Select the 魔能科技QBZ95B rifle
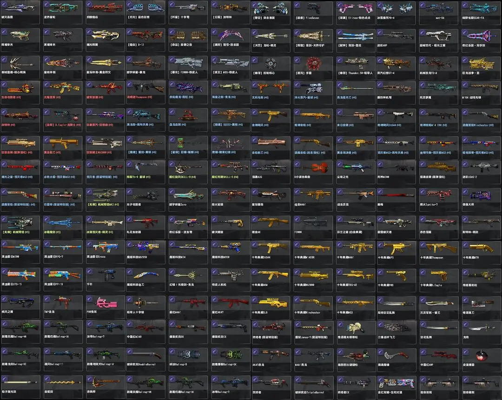The height and width of the screenshot is (400, 502). [145, 252]
